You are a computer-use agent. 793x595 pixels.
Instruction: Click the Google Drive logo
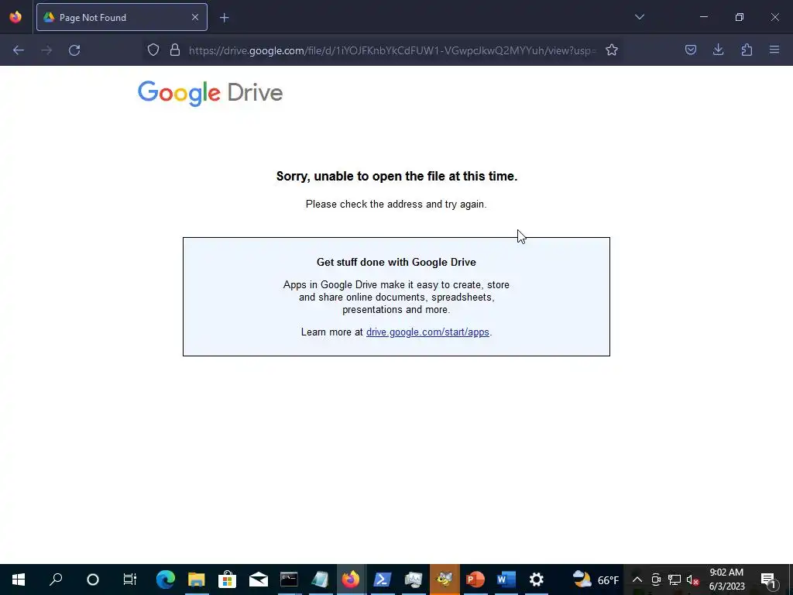click(211, 93)
